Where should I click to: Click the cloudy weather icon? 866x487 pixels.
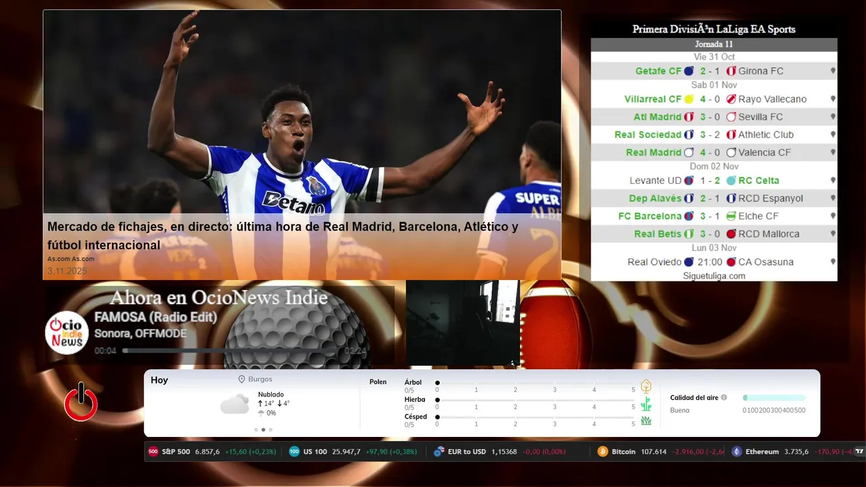coord(234,404)
